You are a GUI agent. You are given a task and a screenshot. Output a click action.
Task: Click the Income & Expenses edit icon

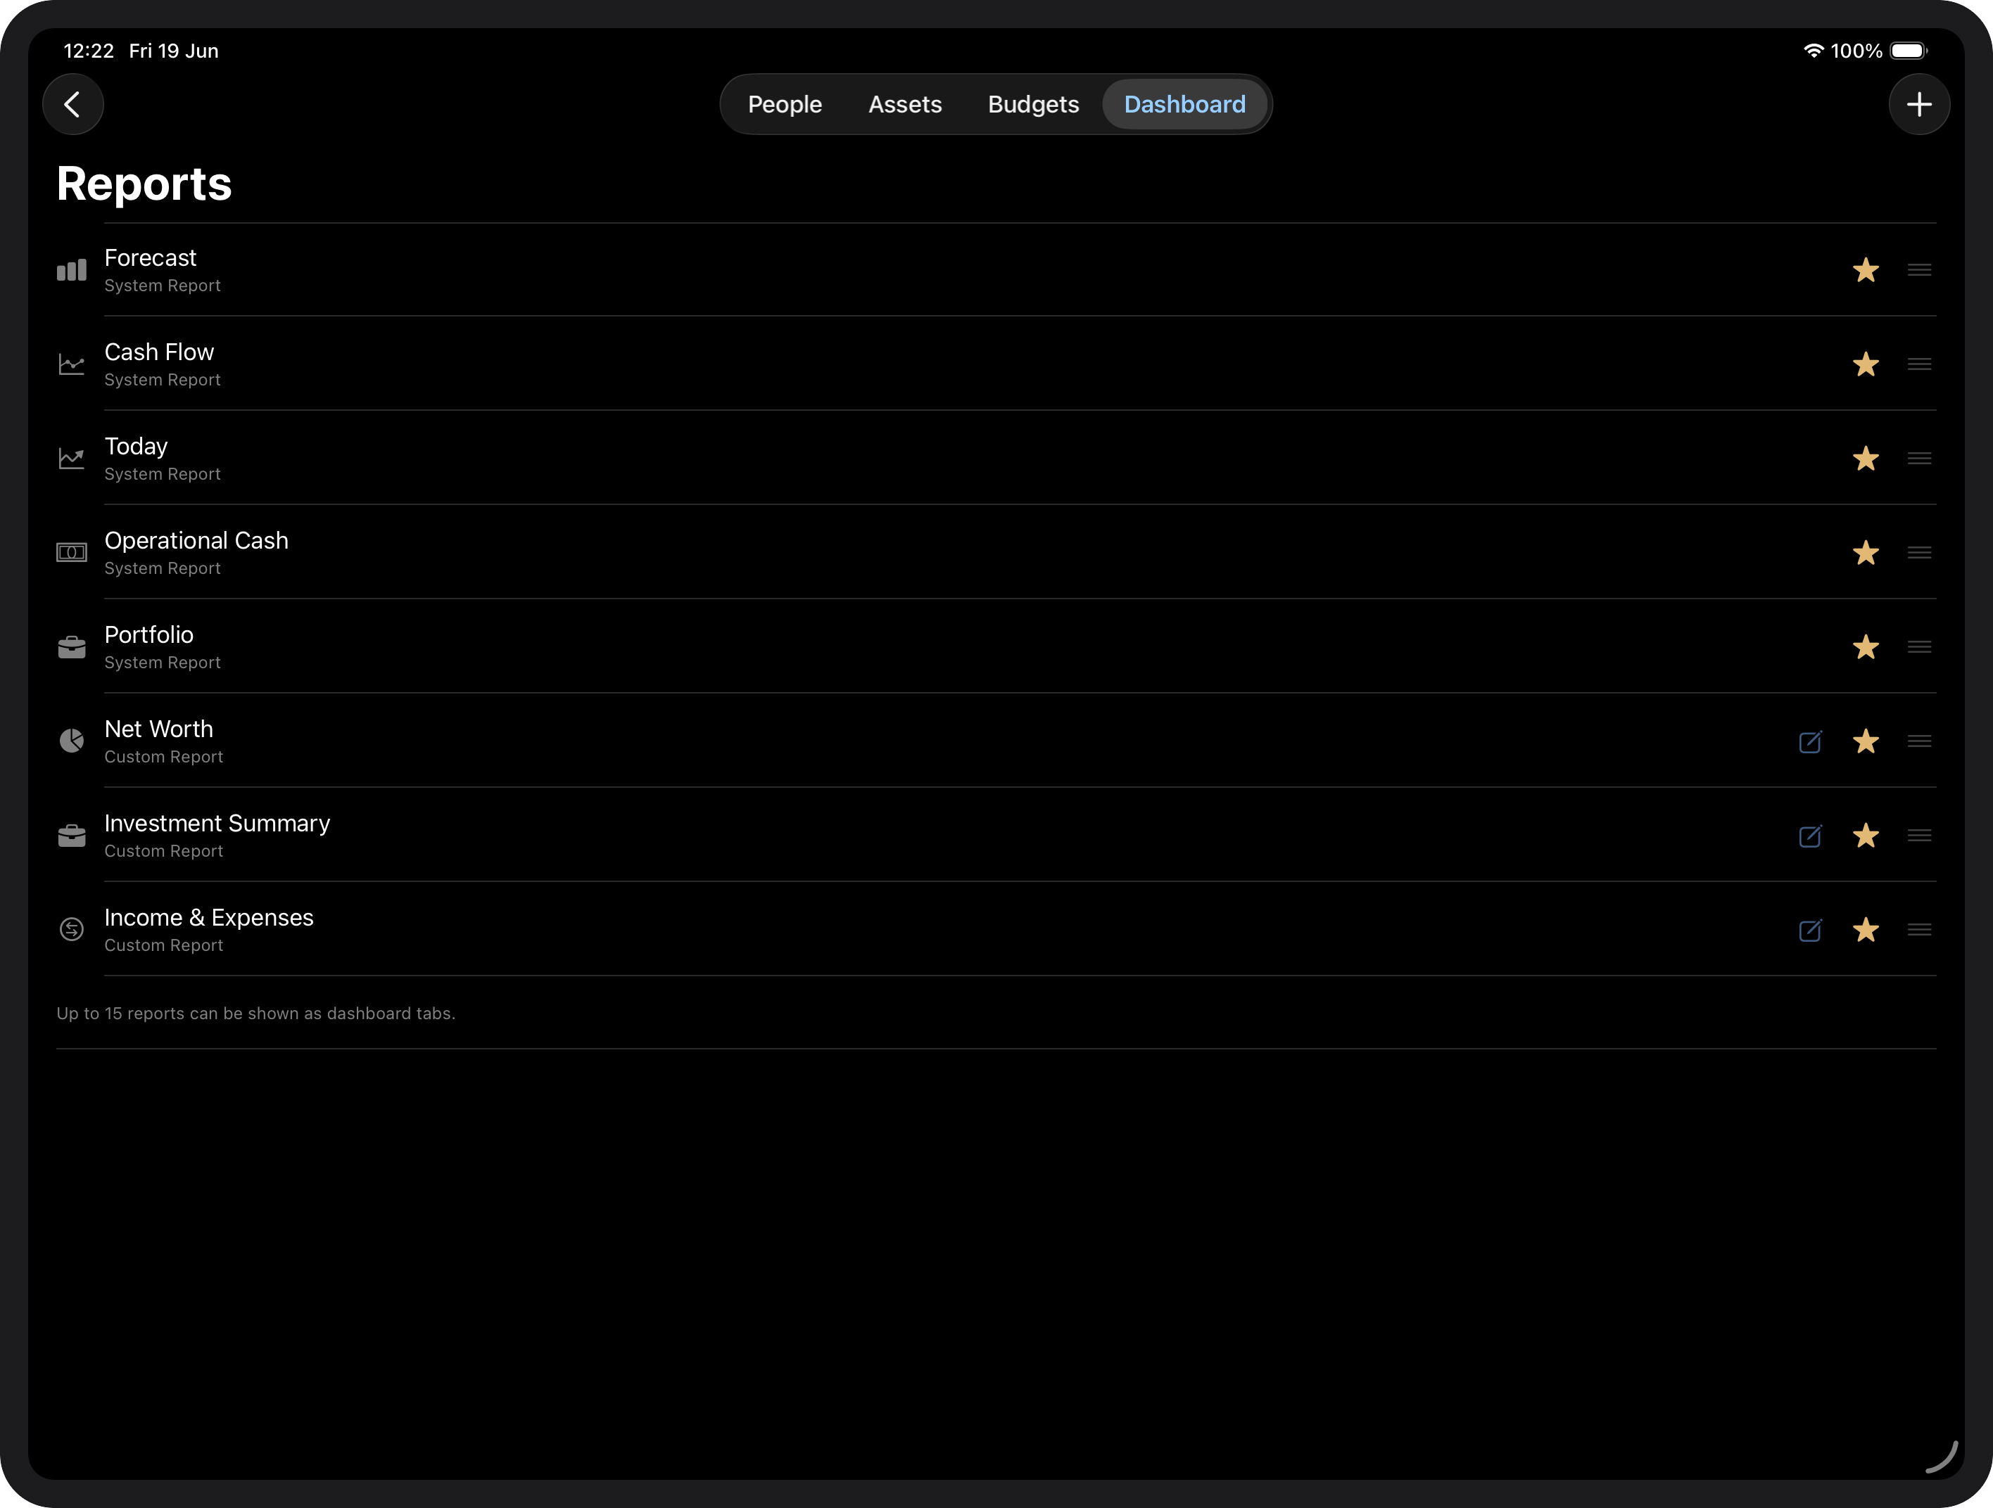point(1810,930)
